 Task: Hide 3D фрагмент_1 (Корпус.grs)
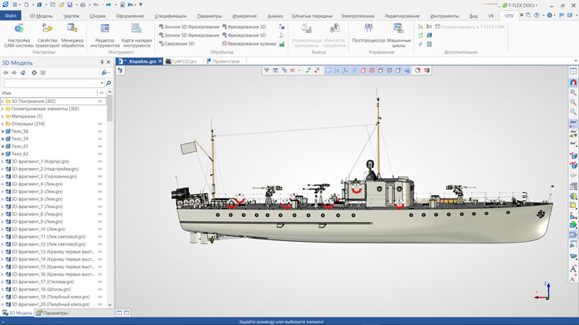point(100,162)
